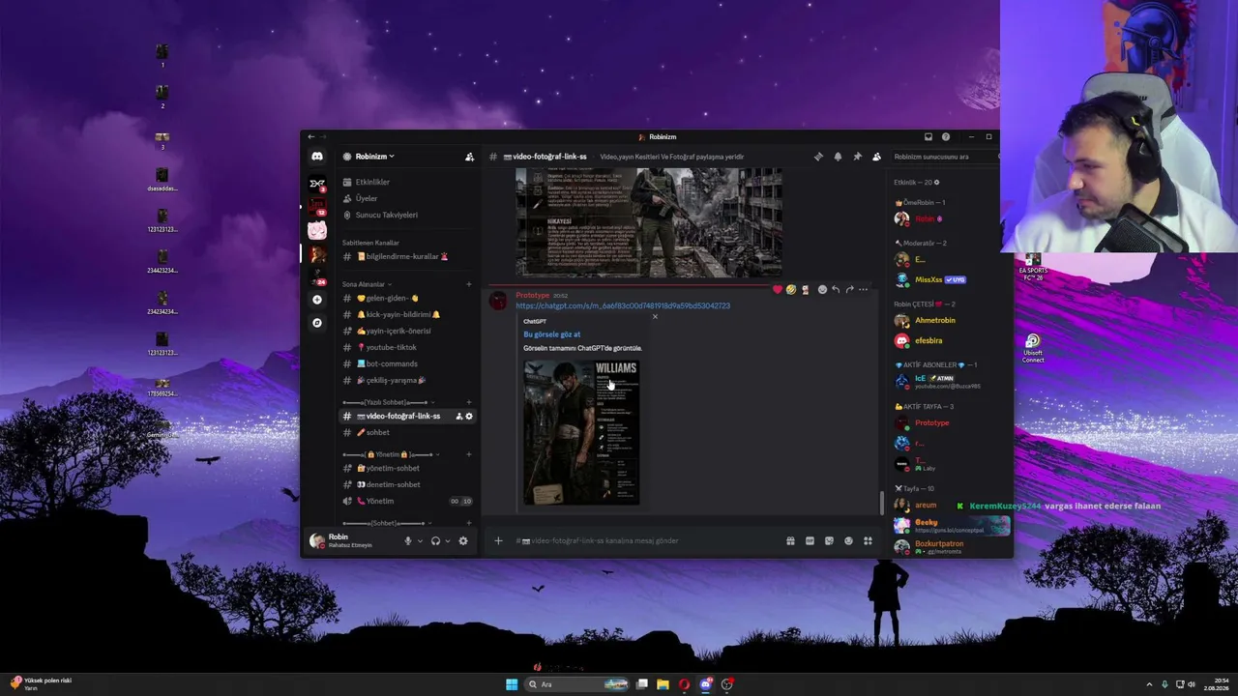Open member efesbira in member list
1238x696 pixels.
pos(948,340)
